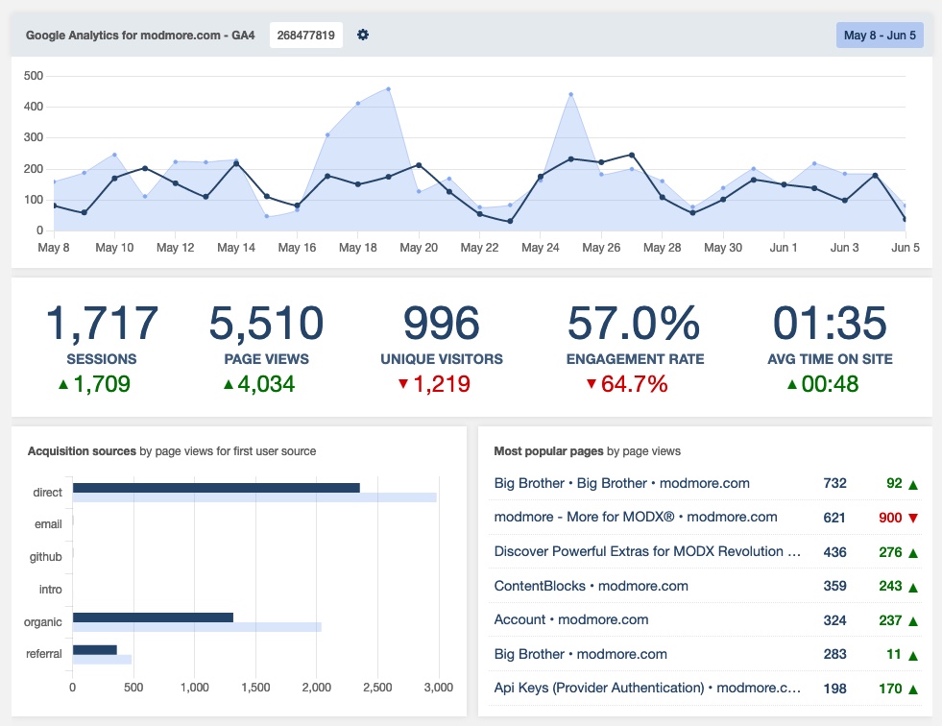Click the email source label

coord(48,524)
